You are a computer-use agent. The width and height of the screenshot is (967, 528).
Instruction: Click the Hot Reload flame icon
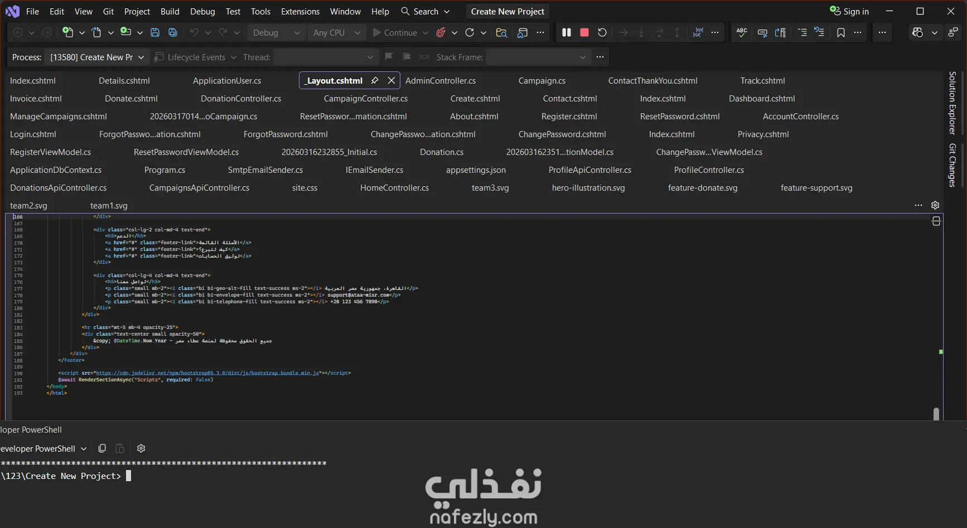[441, 32]
